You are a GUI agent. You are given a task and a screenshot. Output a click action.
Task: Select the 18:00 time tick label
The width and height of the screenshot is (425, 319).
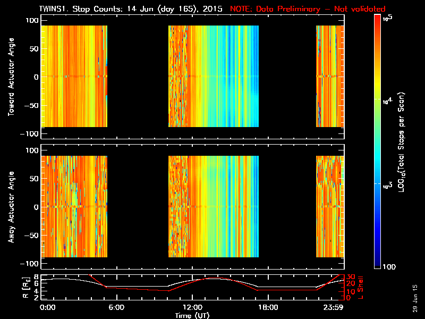click(x=268, y=308)
